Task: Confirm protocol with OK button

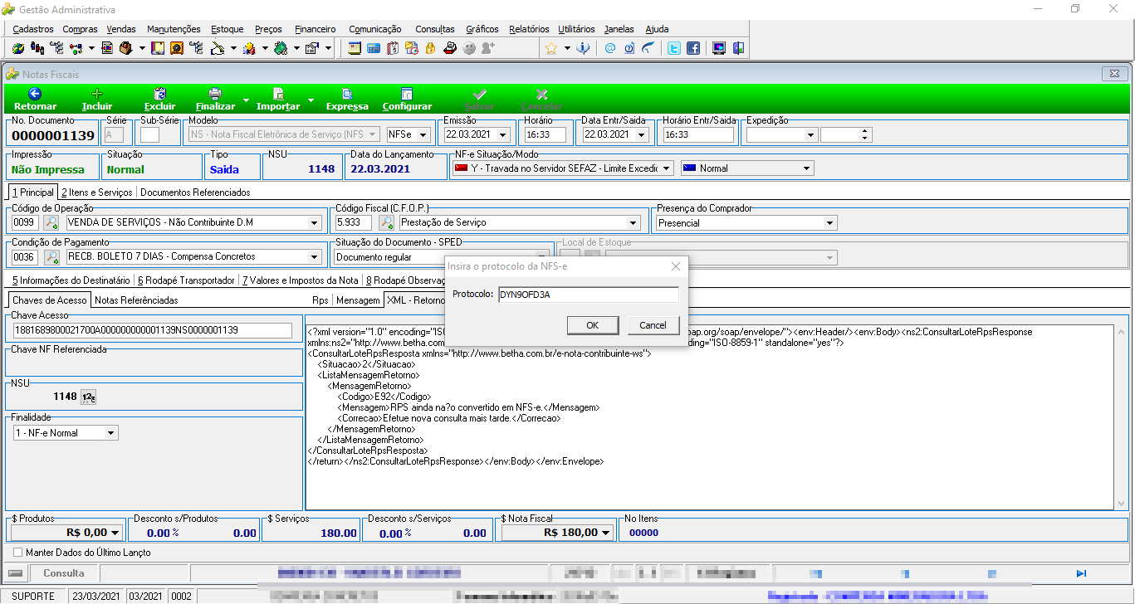Action: click(592, 325)
